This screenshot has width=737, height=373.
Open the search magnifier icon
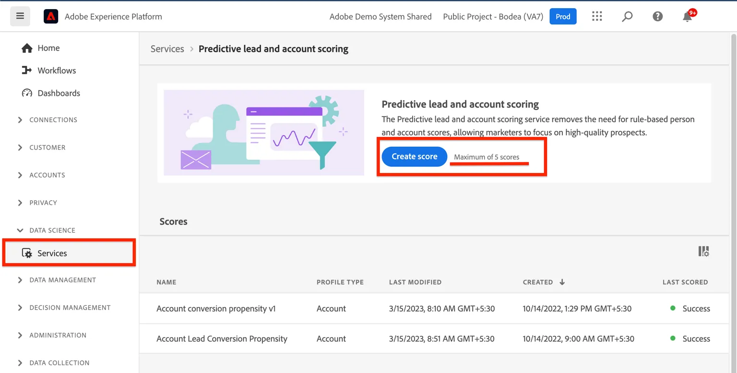pos(627,16)
